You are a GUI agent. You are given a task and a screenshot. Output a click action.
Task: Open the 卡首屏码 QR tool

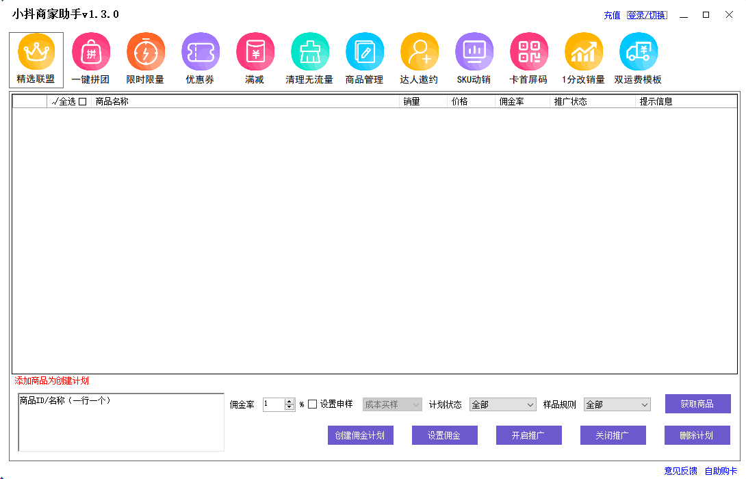pyautogui.click(x=528, y=51)
